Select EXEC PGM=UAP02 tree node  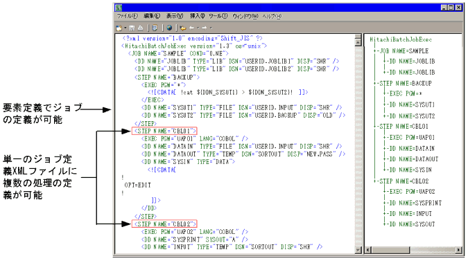coord(412,191)
